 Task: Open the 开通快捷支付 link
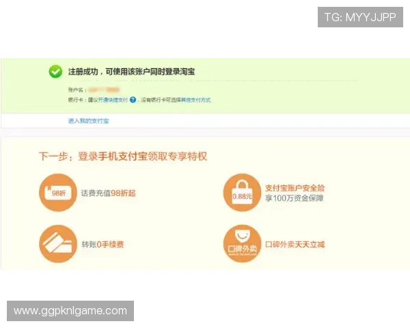[113, 100]
